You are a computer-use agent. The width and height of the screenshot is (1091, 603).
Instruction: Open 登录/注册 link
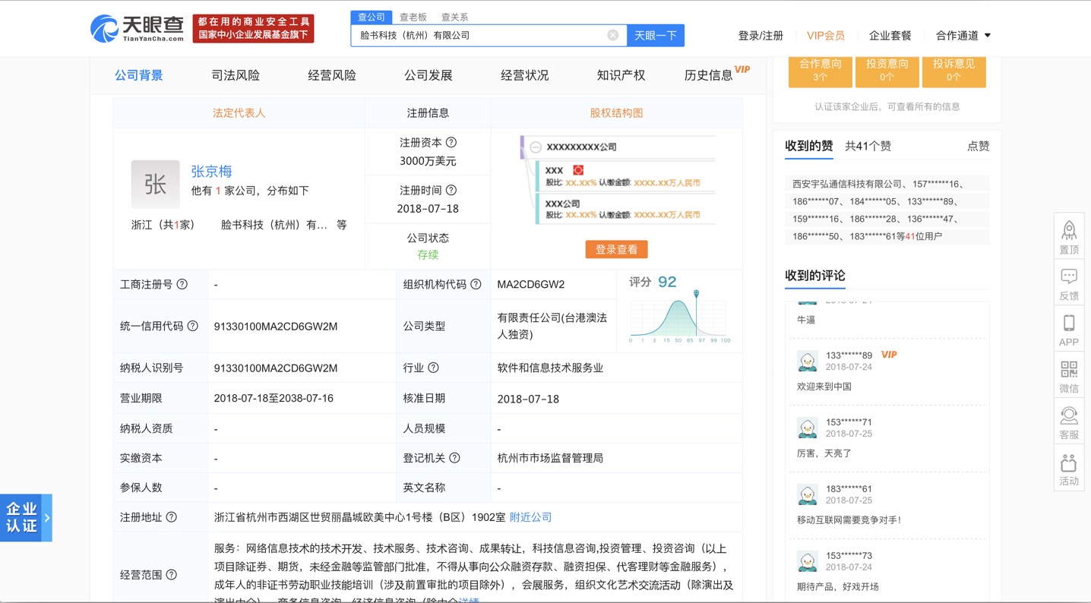(x=761, y=35)
